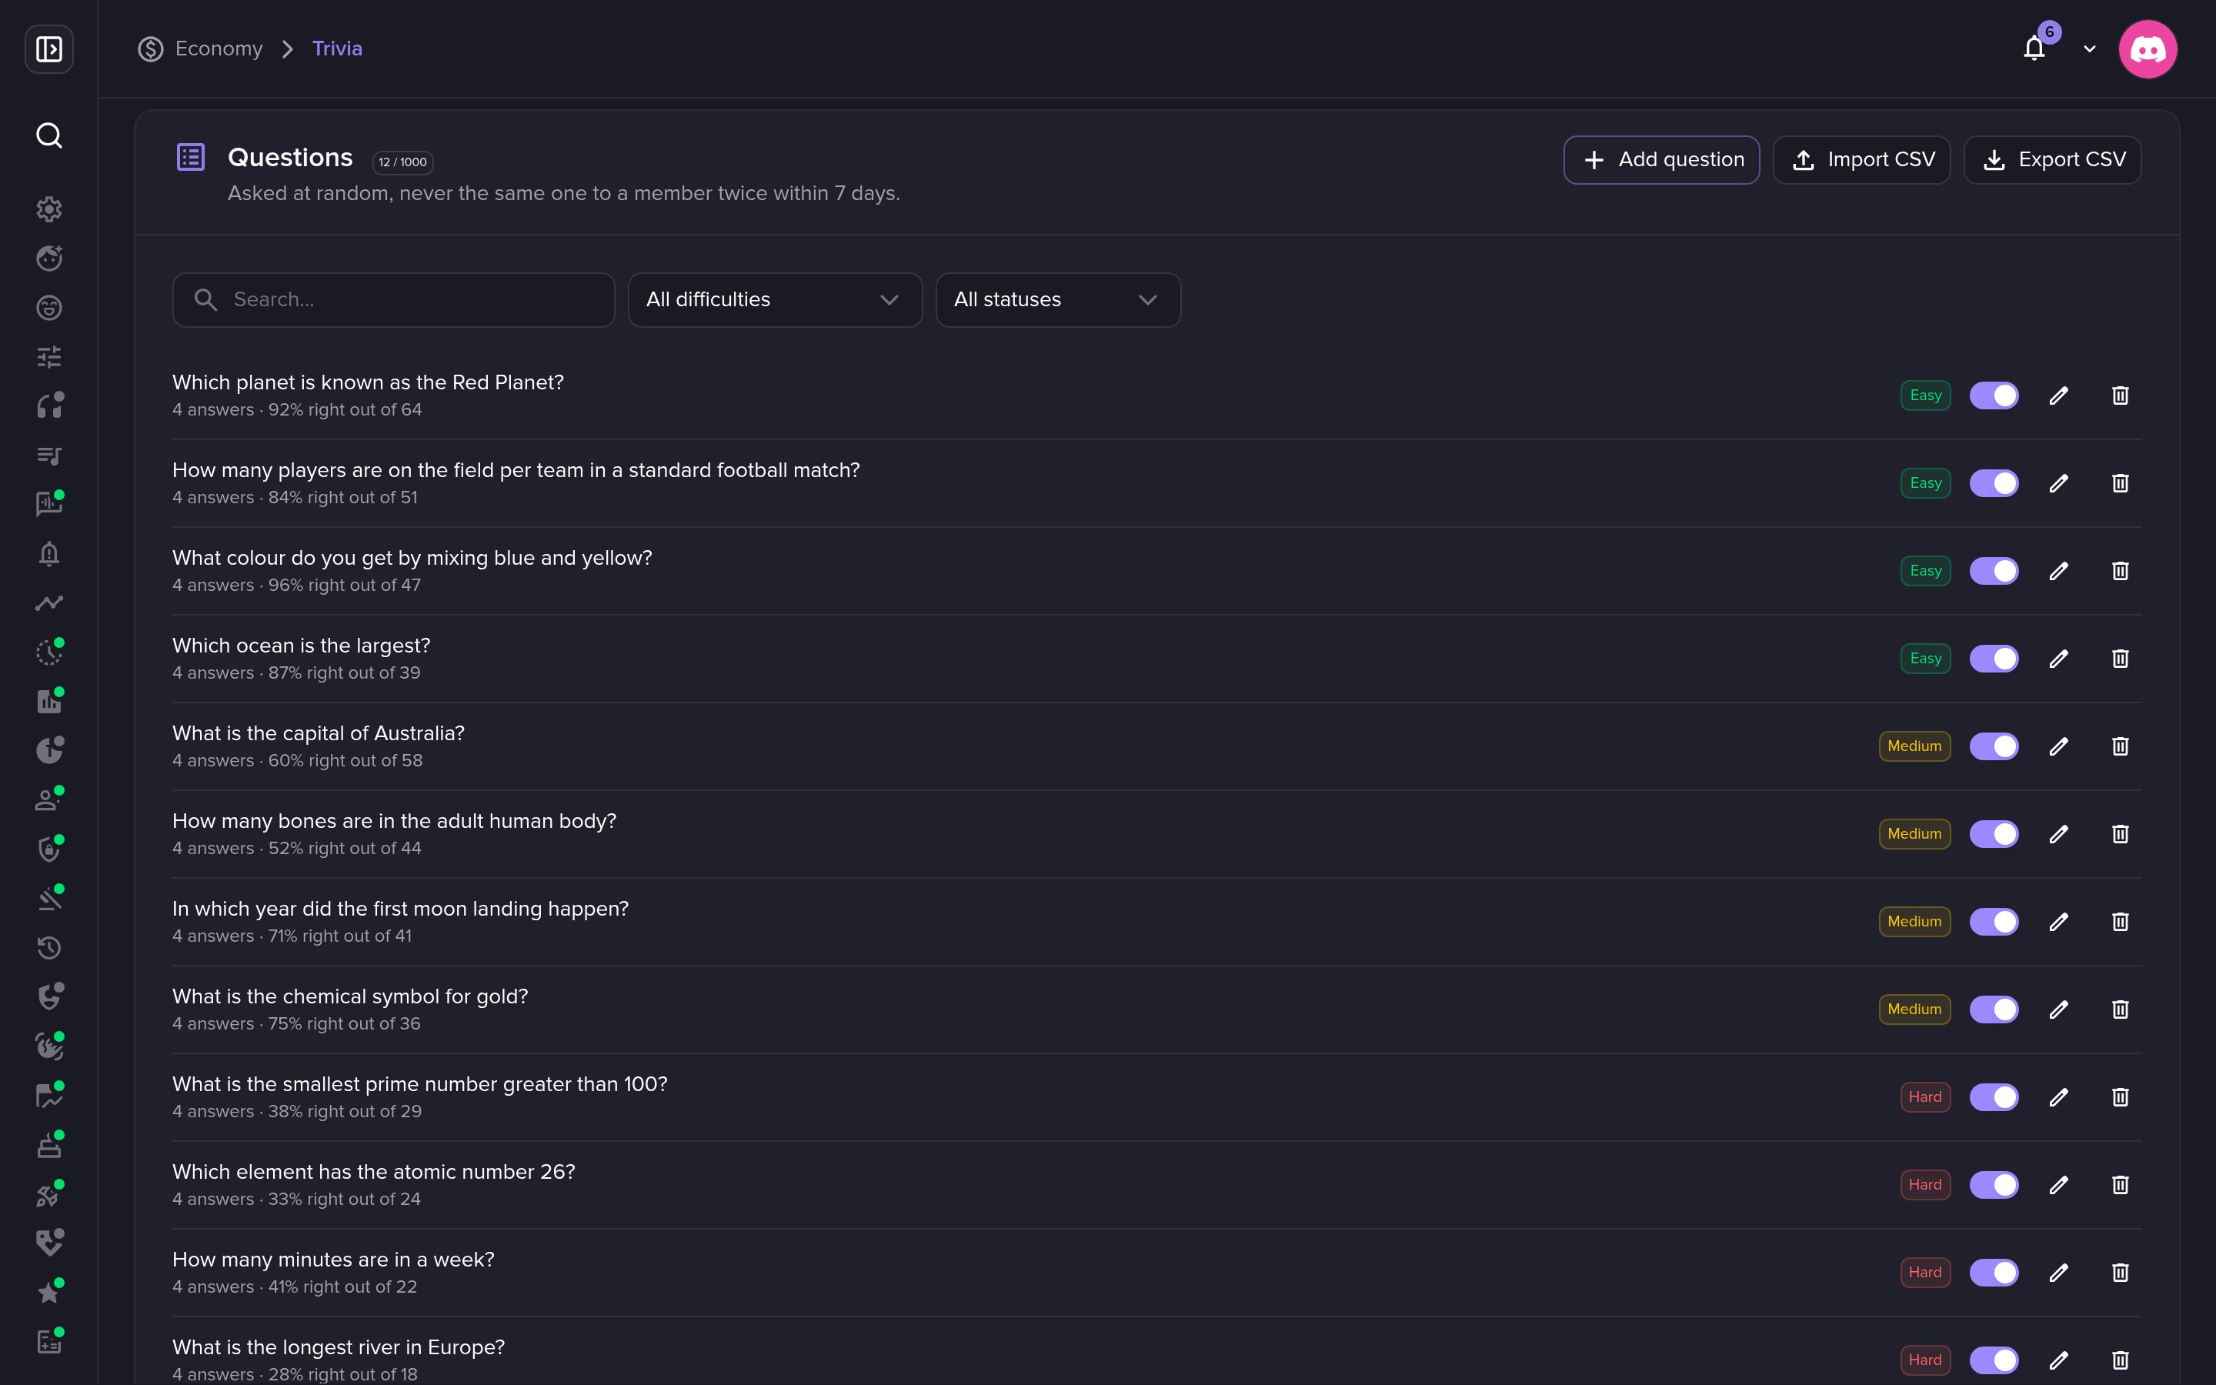The height and width of the screenshot is (1385, 2216).
Task: Edit the Red Planet question
Action: coord(2058,395)
